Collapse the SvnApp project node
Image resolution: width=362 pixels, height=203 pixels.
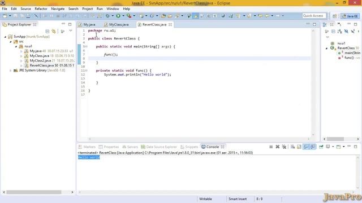tap(5, 37)
